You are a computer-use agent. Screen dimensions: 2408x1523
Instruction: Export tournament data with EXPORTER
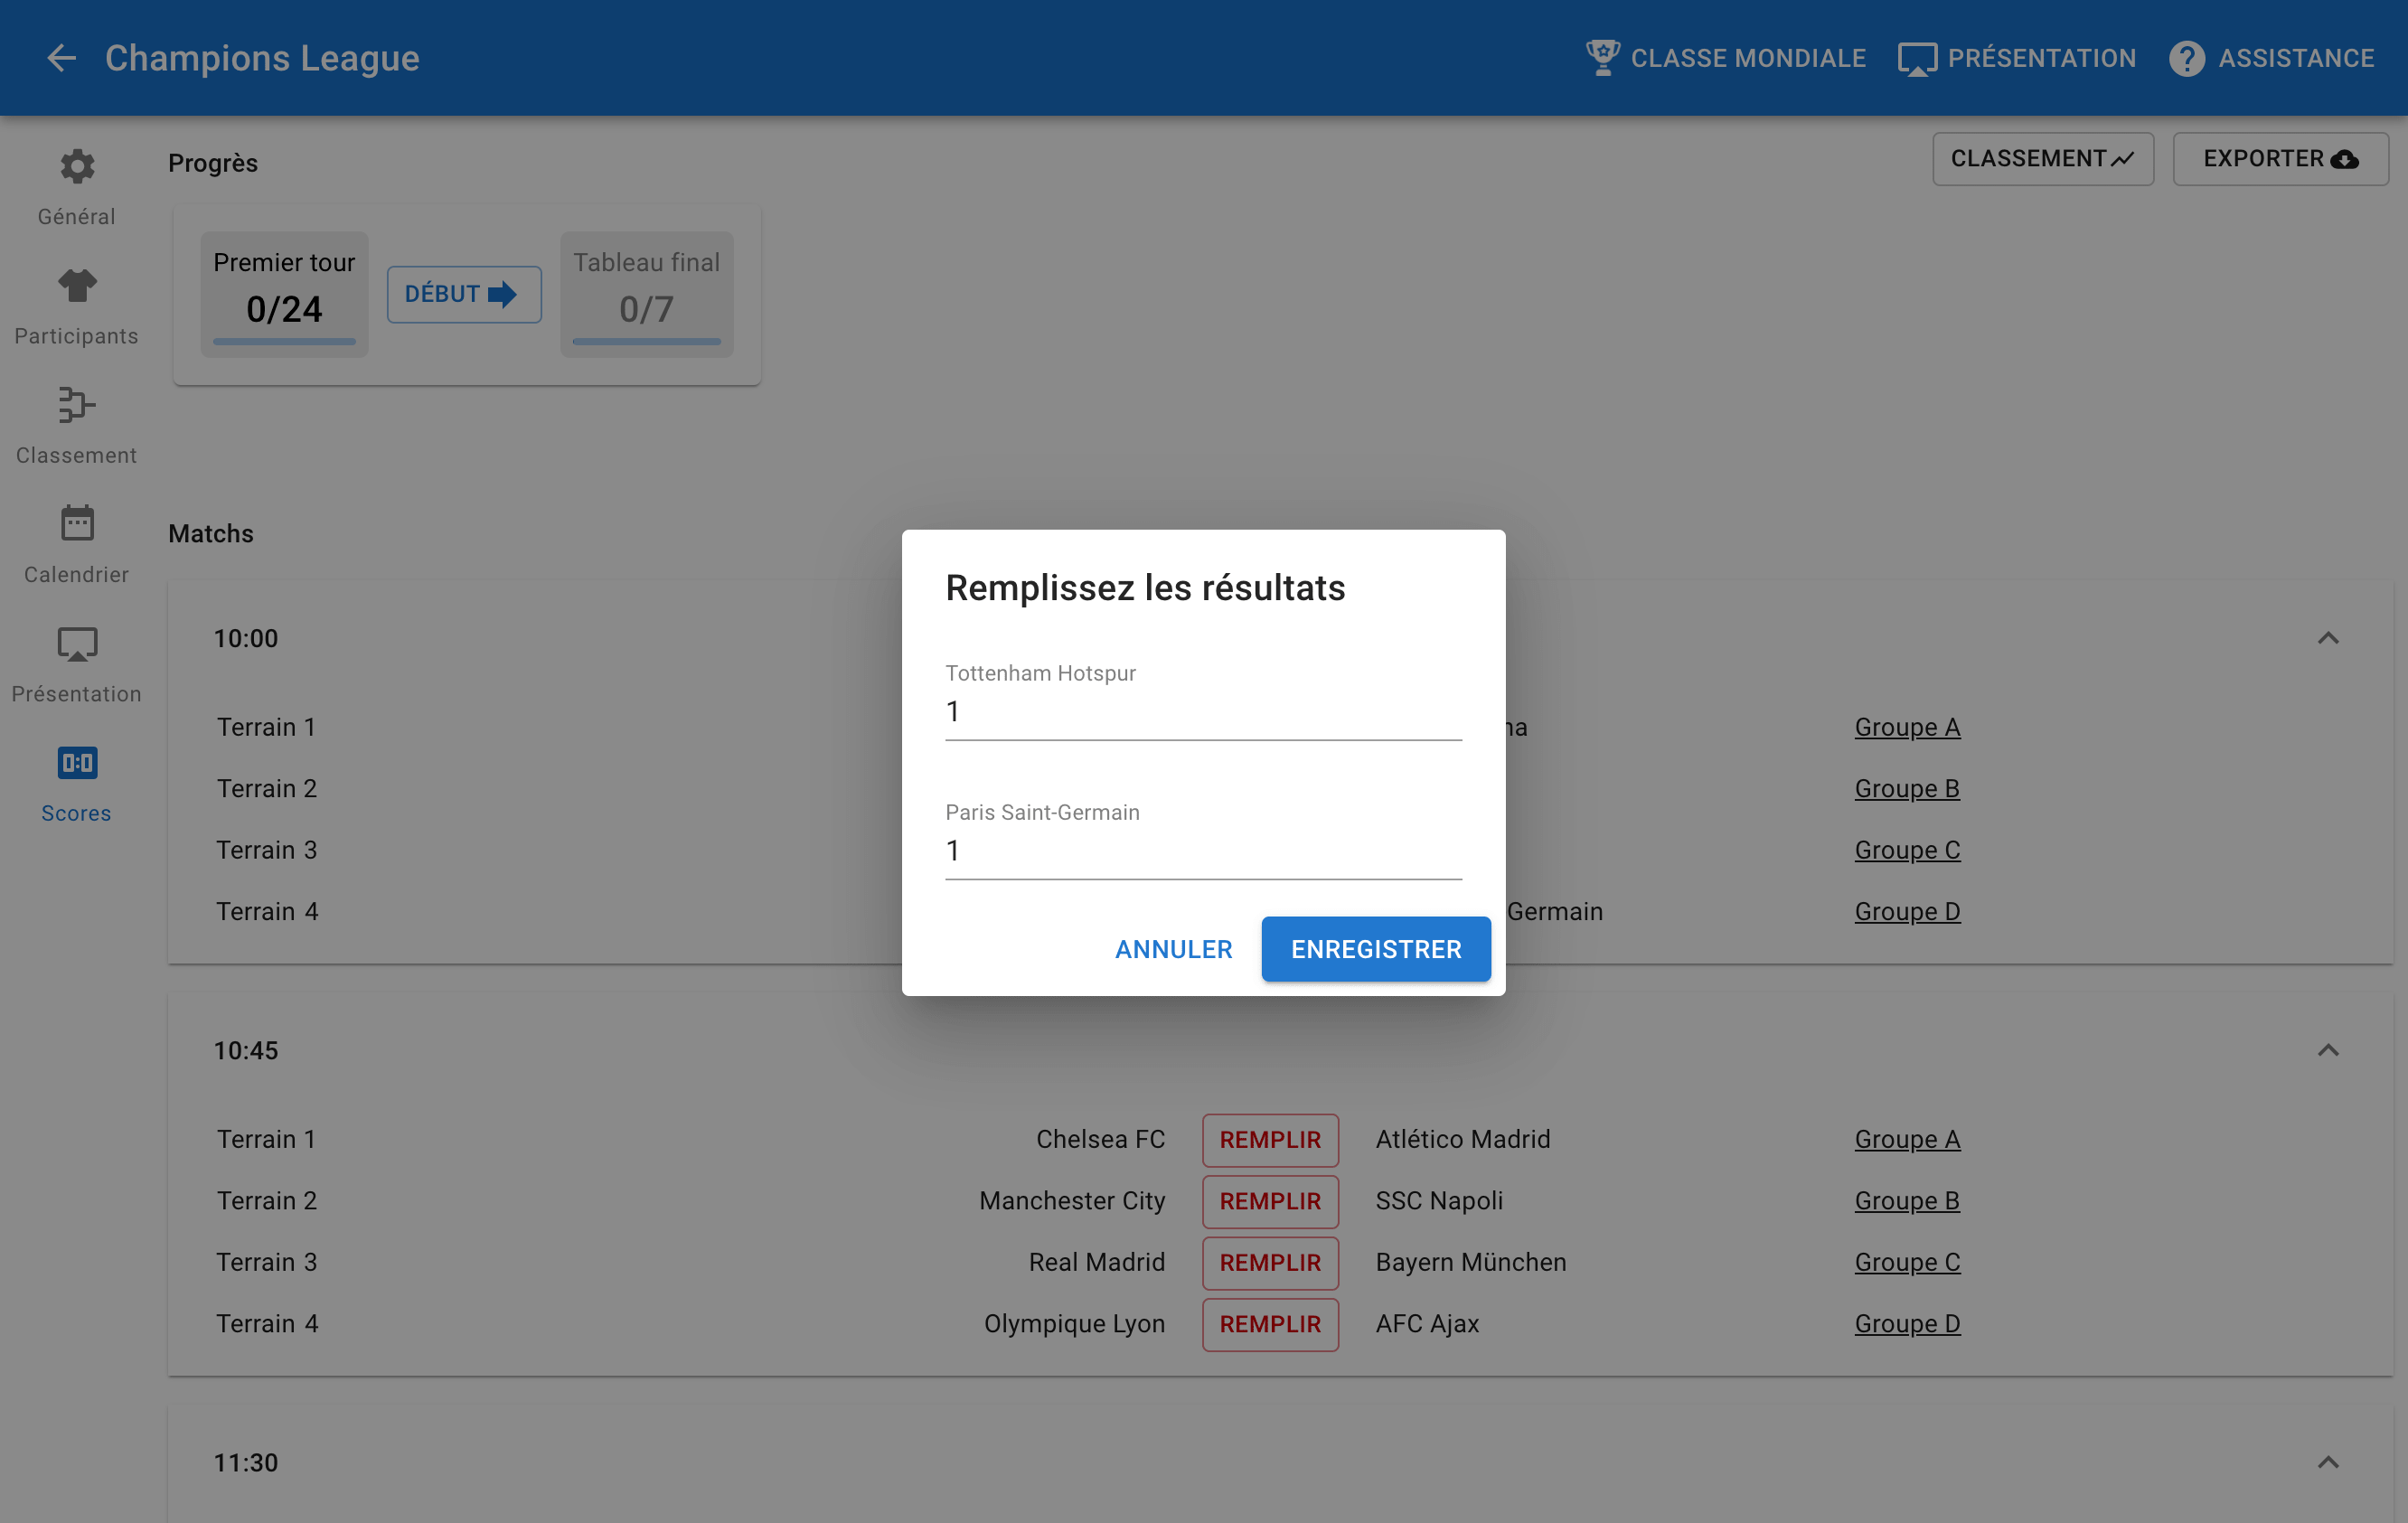[x=2280, y=158]
